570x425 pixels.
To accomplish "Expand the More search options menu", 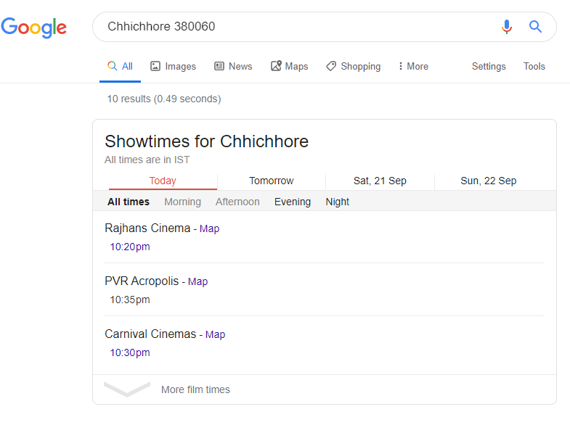I will [413, 67].
